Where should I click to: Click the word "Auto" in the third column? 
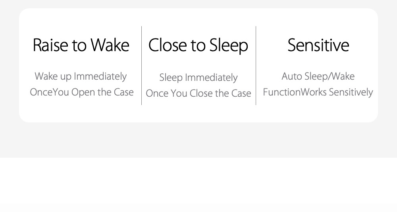[292, 76]
